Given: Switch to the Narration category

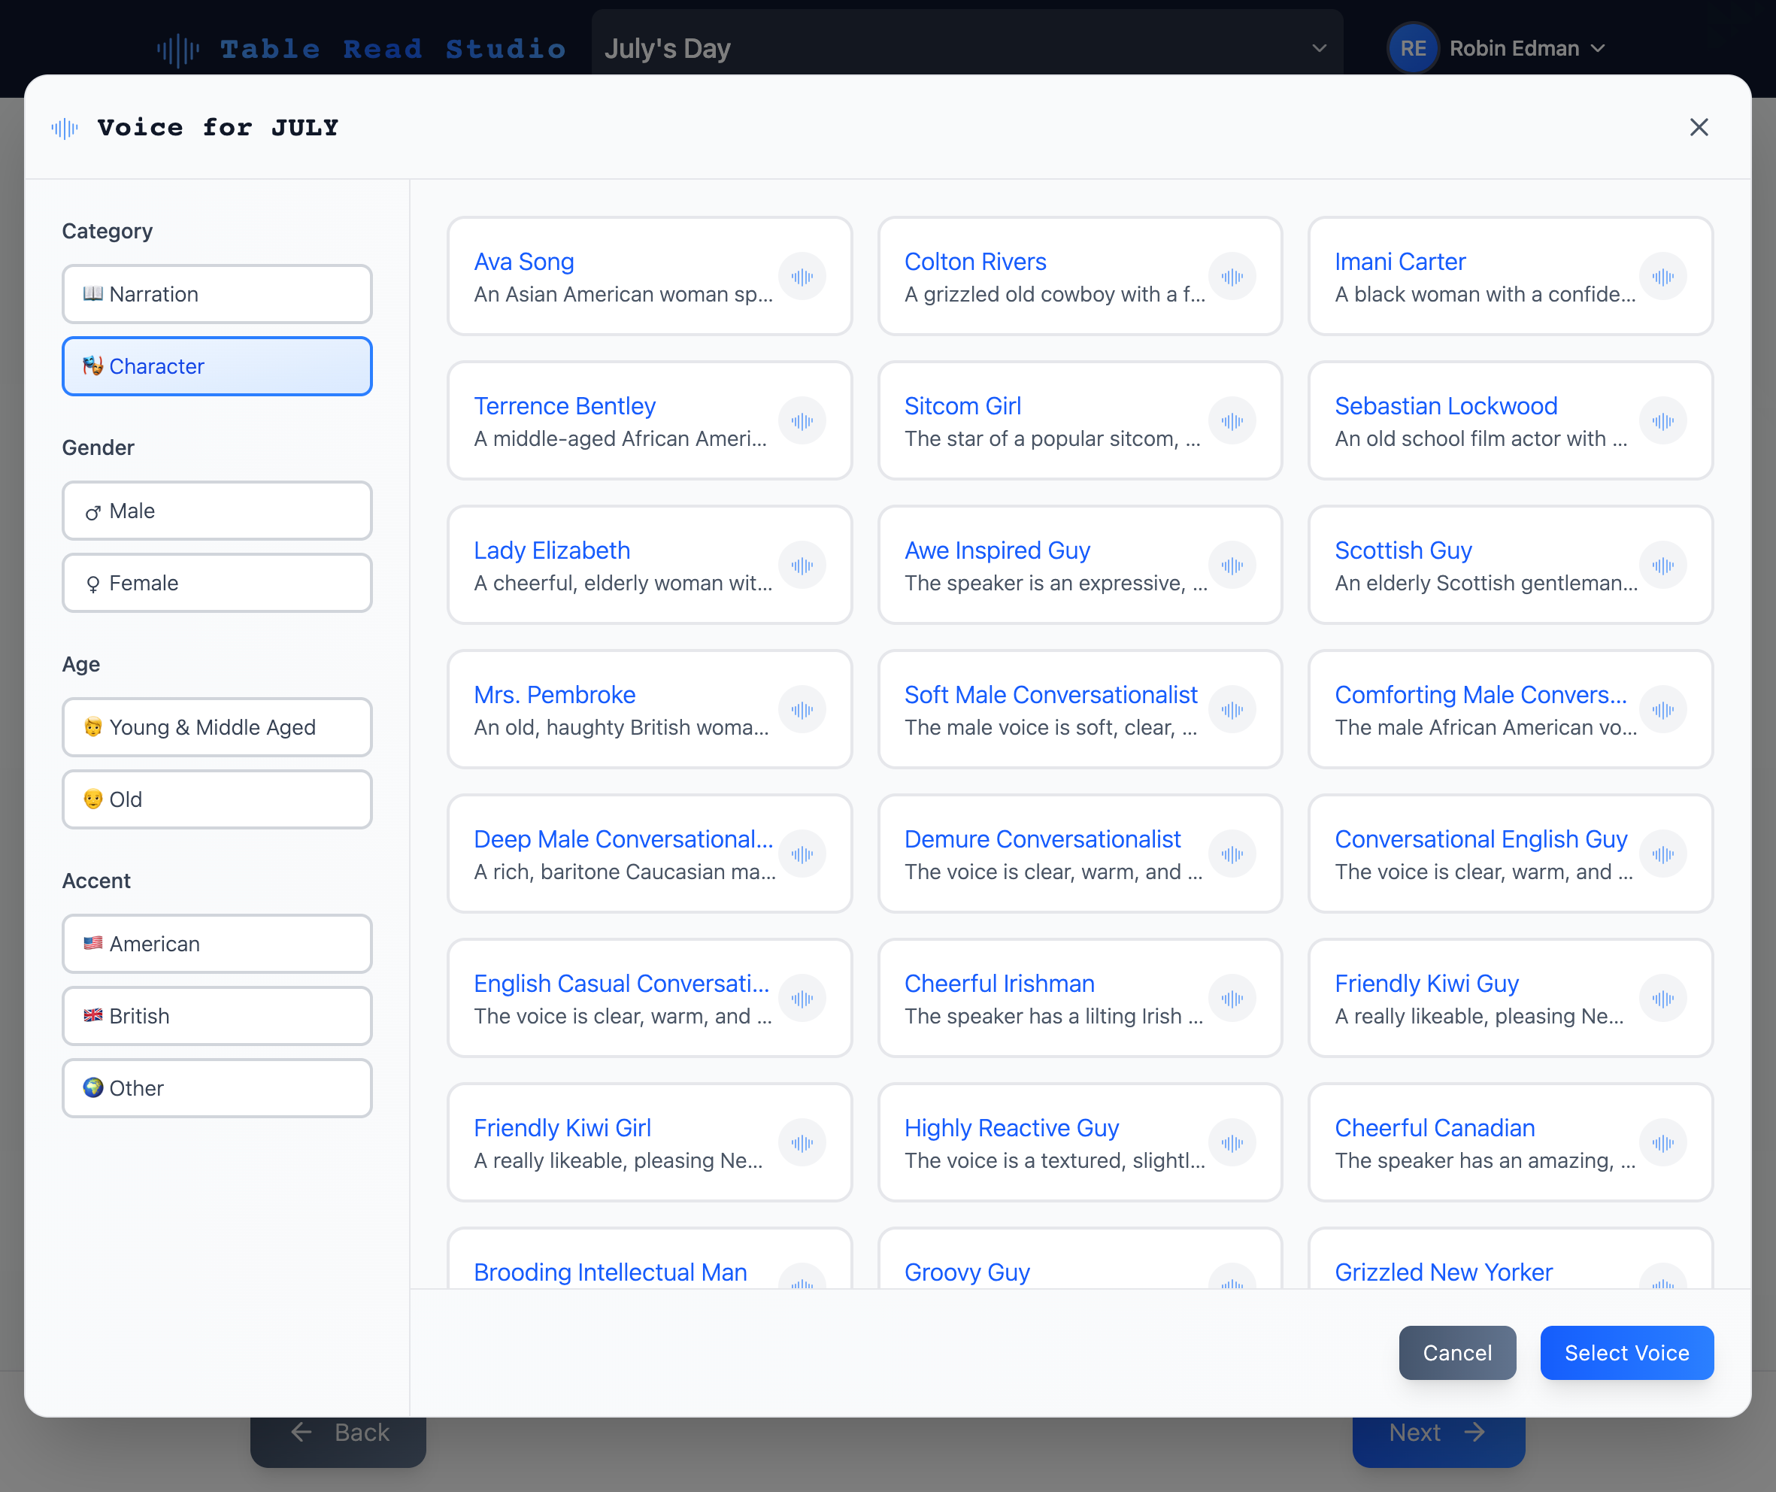Looking at the screenshot, I should click(217, 293).
